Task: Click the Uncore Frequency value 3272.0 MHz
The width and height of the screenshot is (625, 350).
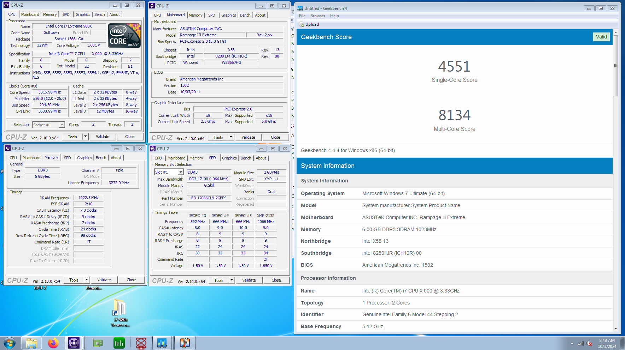Action: click(119, 183)
